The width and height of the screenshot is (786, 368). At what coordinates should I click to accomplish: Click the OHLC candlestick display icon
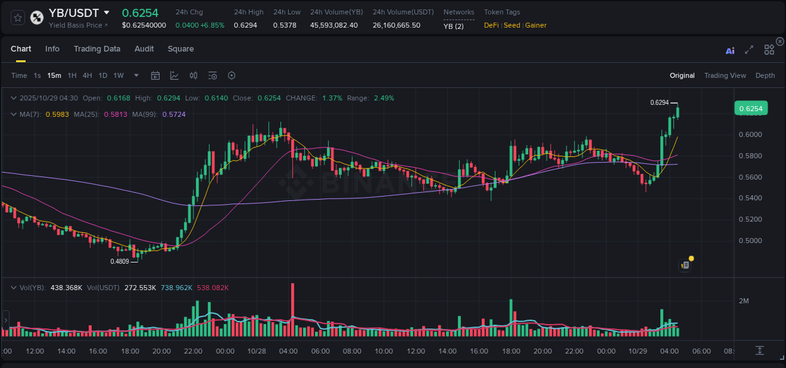click(x=193, y=75)
